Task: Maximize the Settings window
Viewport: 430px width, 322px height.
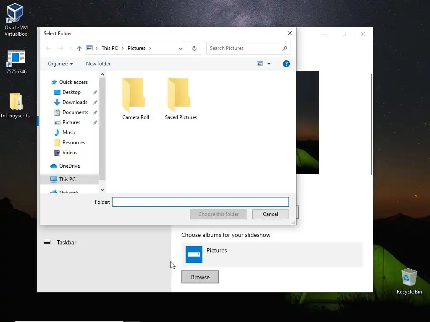Action: [344, 34]
